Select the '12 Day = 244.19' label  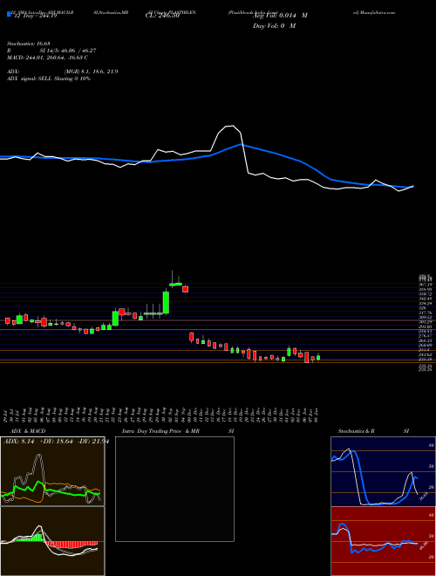coord(37,16)
